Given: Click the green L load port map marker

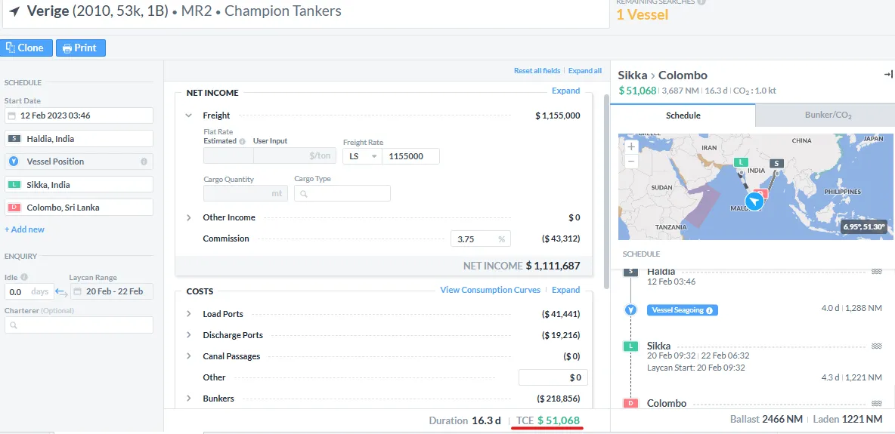Looking at the screenshot, I should 740,162.
